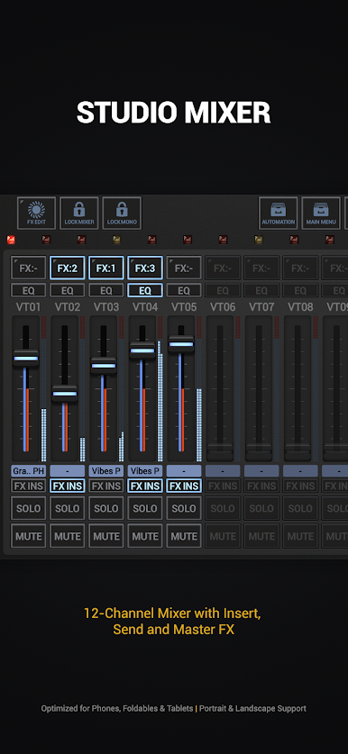Toggle EQ on channel VT03
This screenshot has height=754, width=348.
[106, 290]
